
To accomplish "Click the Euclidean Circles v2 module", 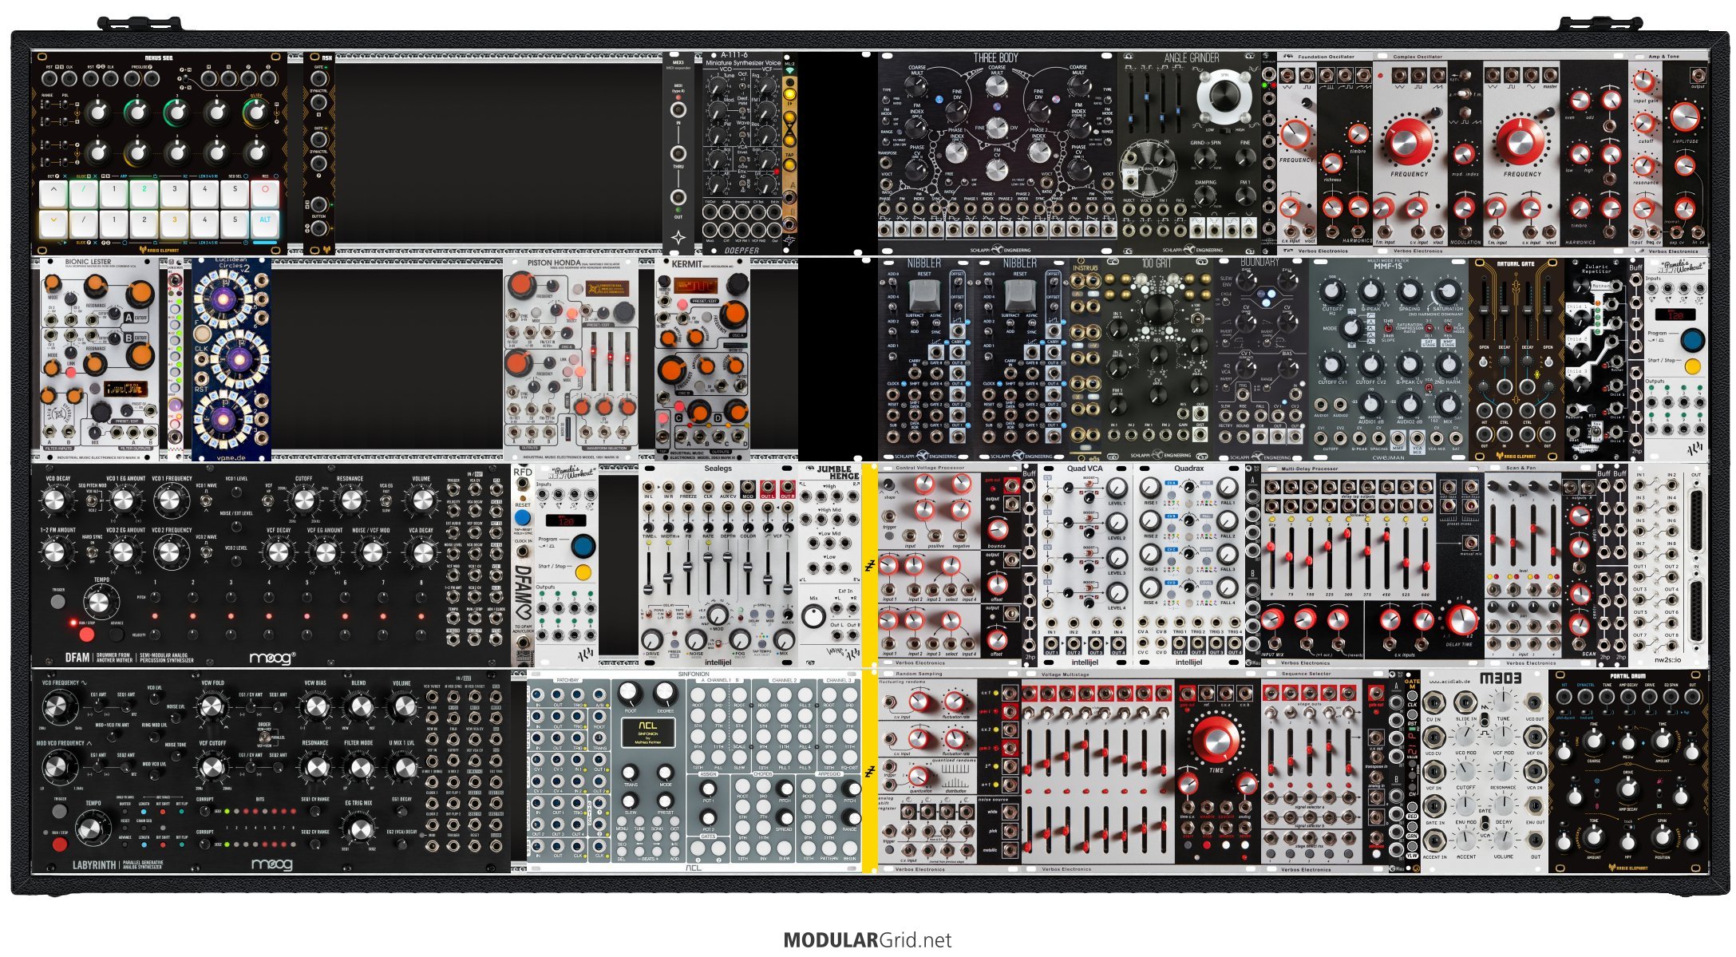I will (x=231, y=359).
